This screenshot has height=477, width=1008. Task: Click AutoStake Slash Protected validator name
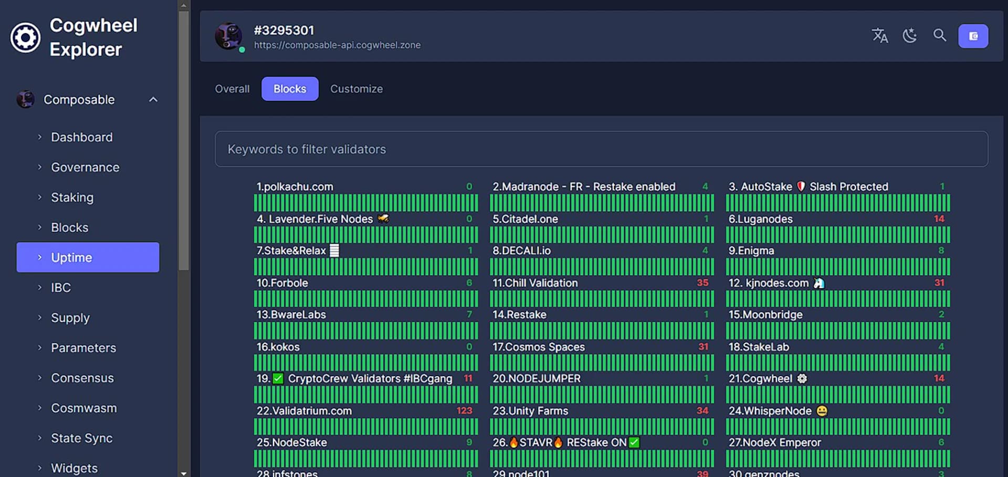point(808,186)
